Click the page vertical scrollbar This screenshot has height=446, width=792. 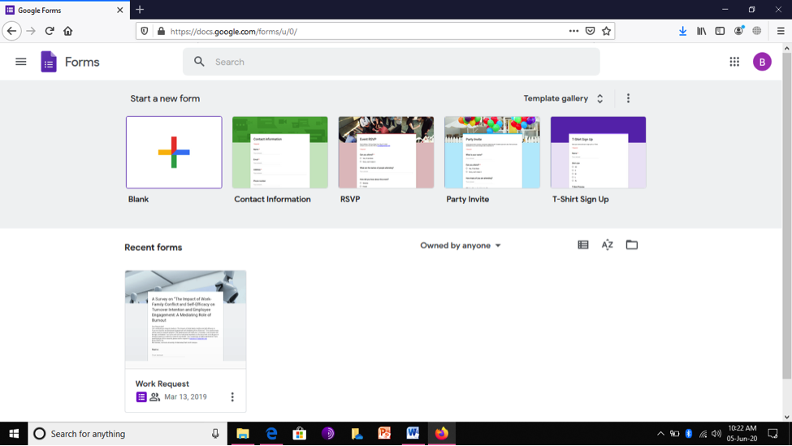786,214
